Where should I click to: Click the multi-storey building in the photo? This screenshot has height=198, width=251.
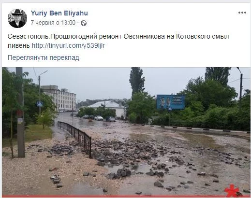click(x=59, y=98)
